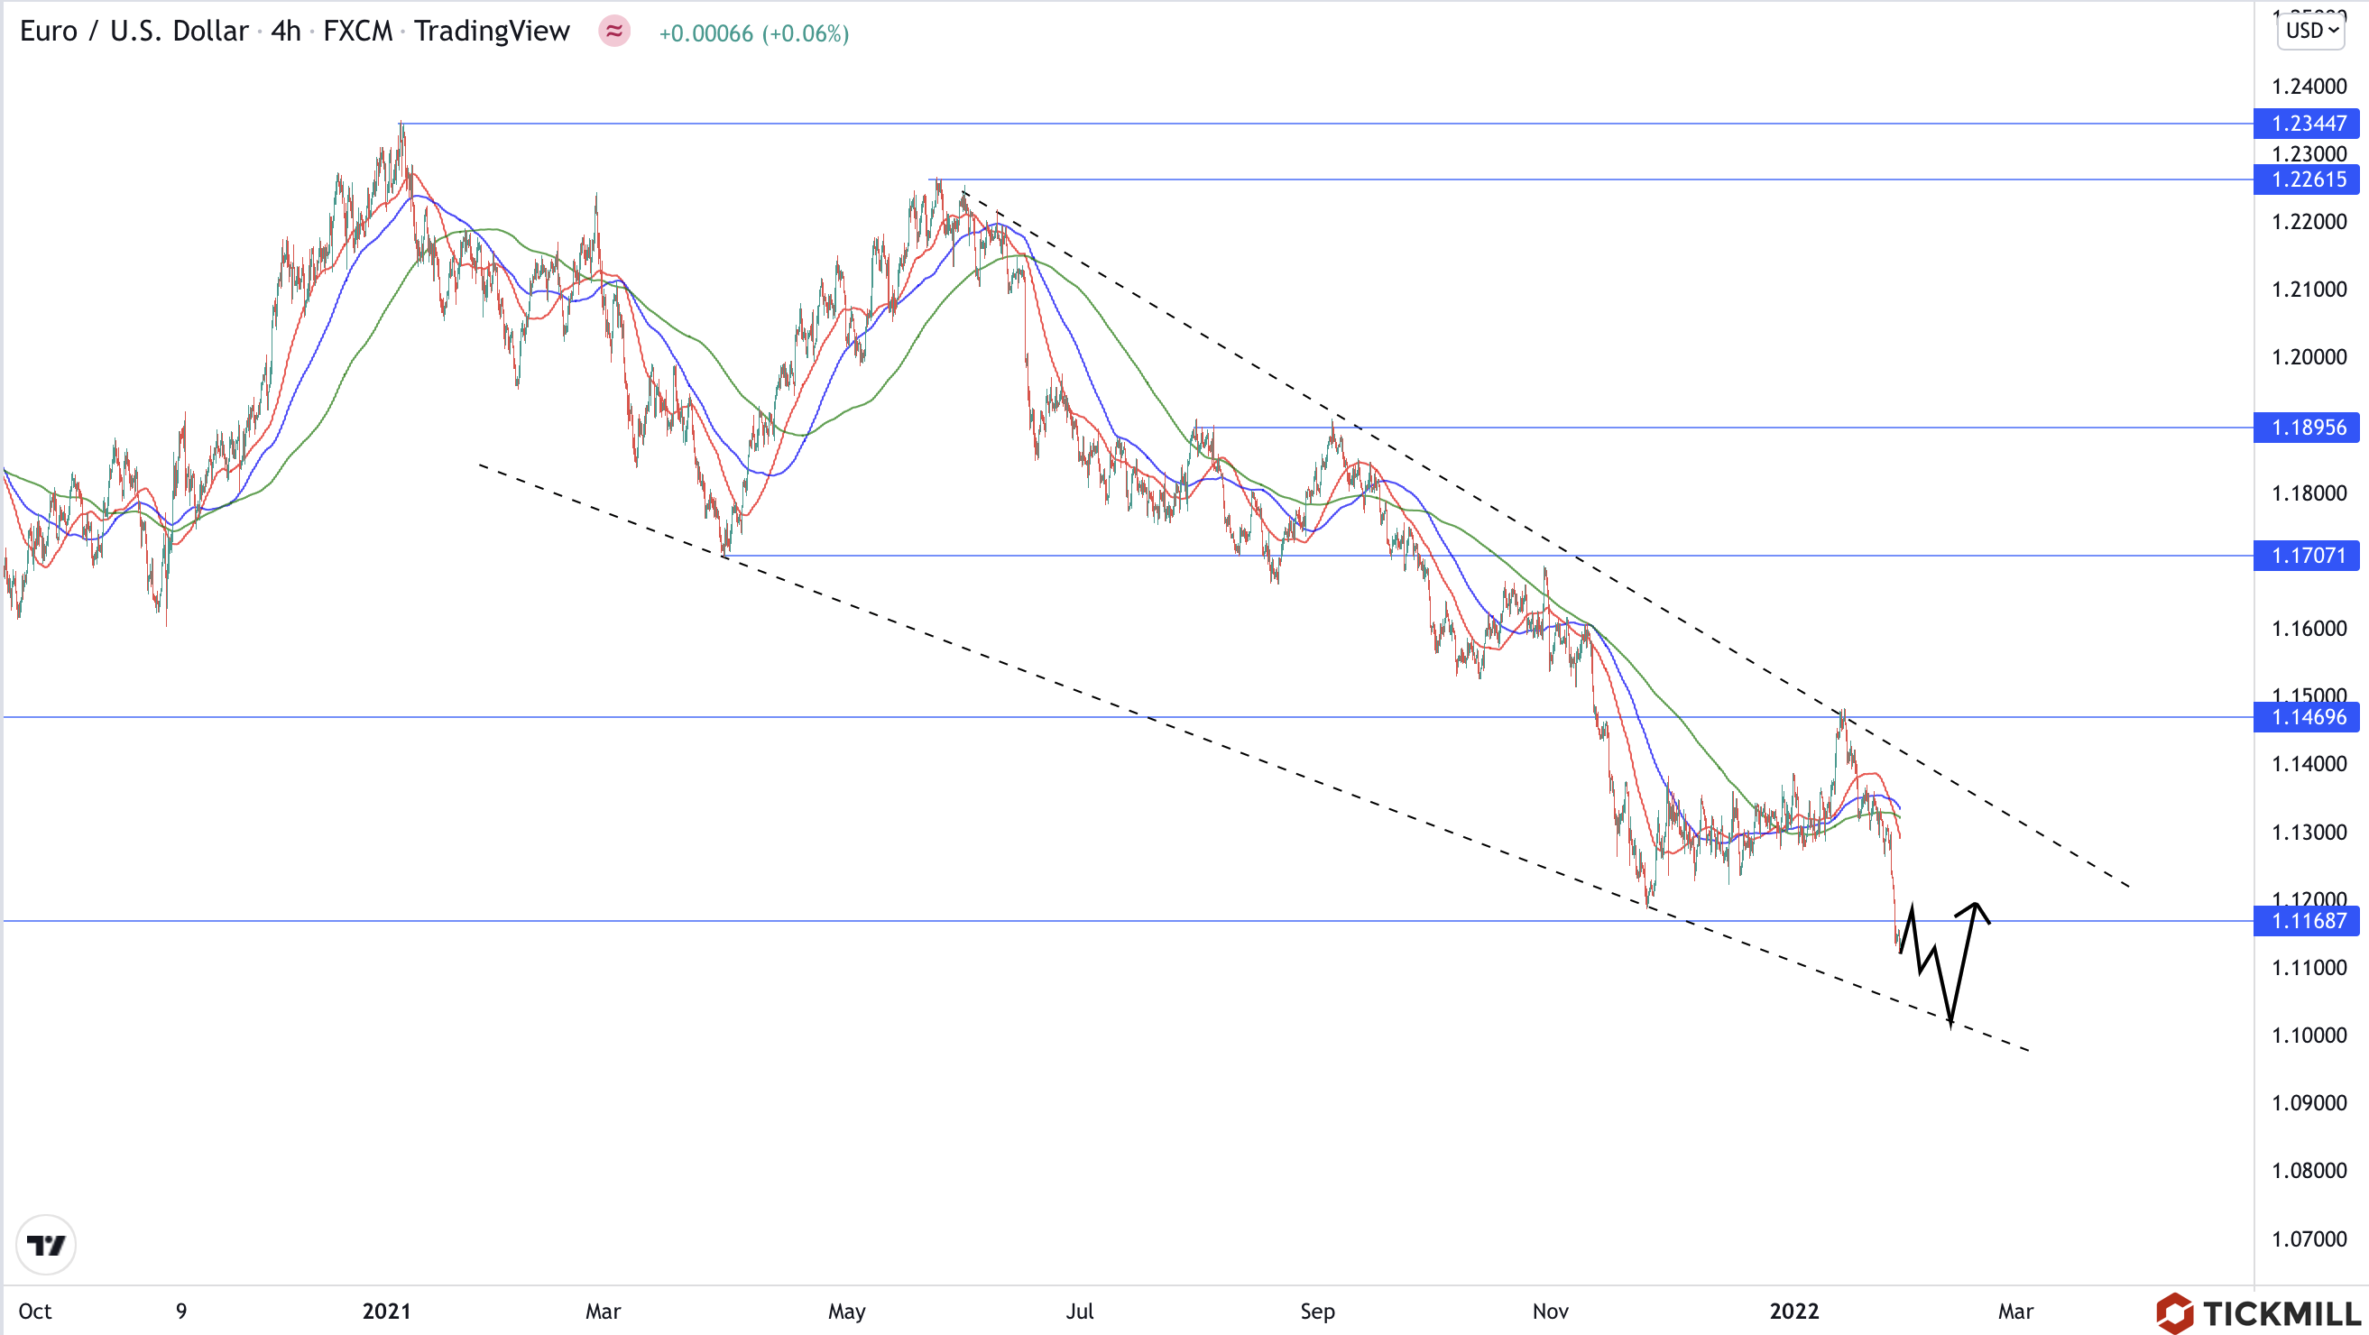This screenshot has height=1335, width=2369.
Task: Click the 1.10000 value on price scale
Action: 2309,1036
